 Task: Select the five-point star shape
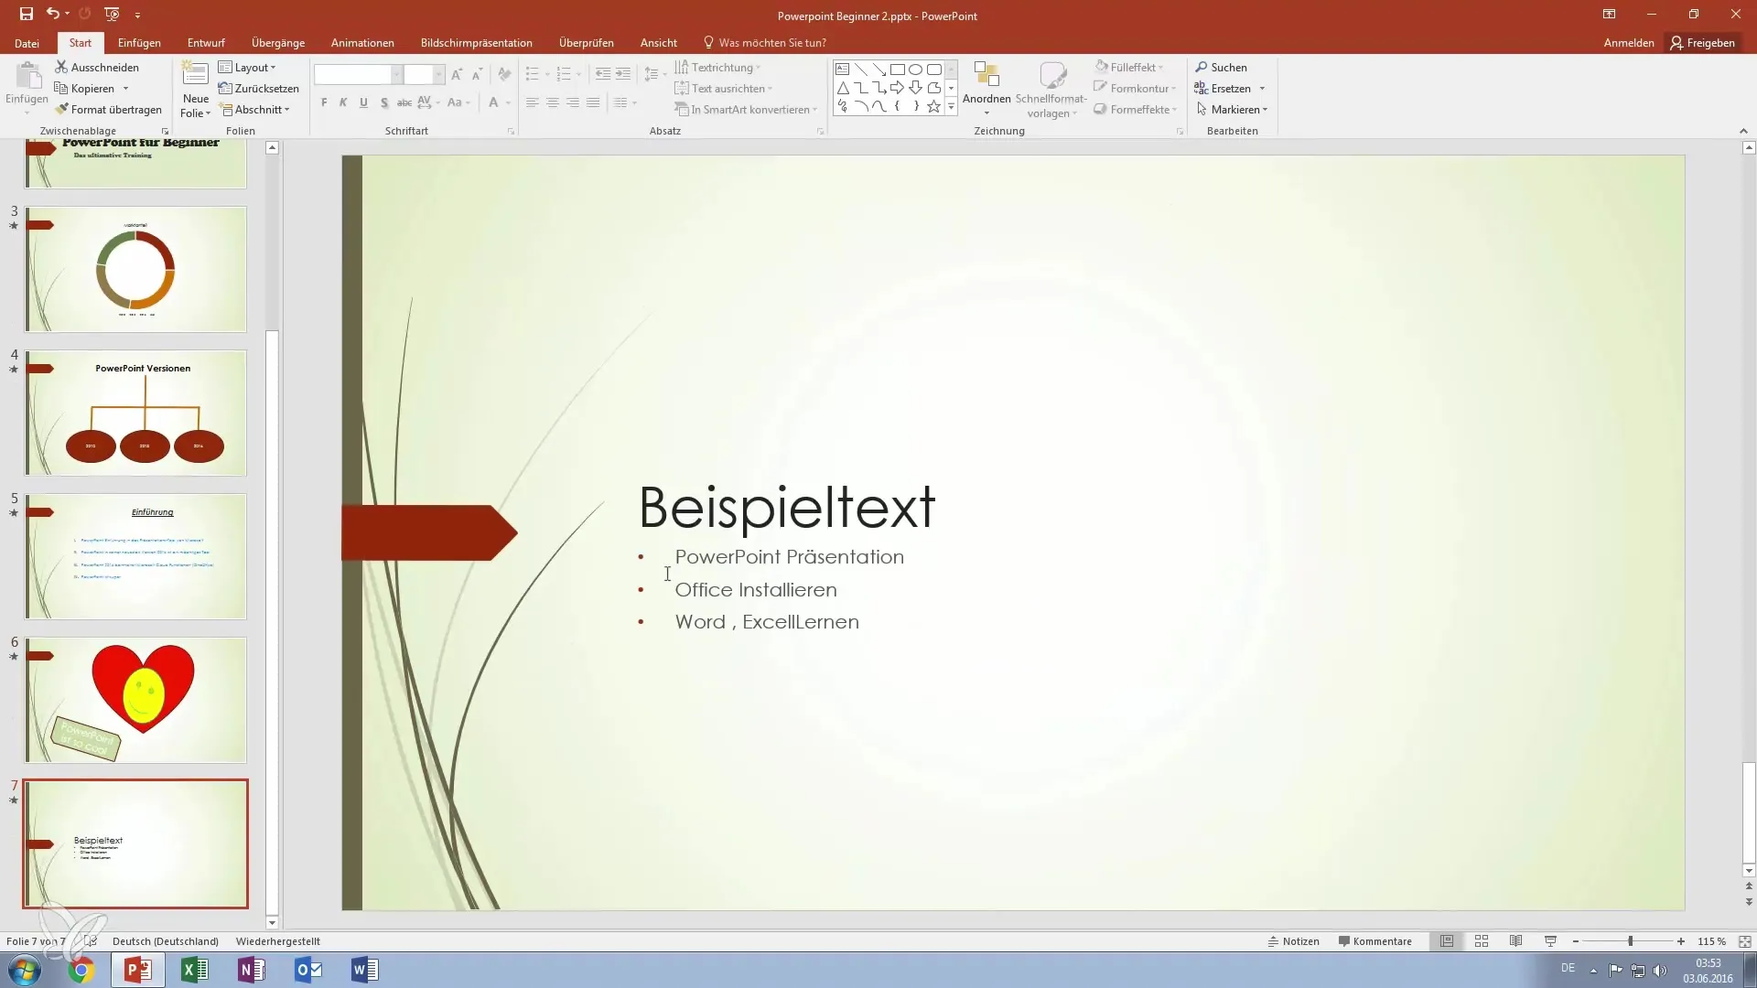click(933, 106)
